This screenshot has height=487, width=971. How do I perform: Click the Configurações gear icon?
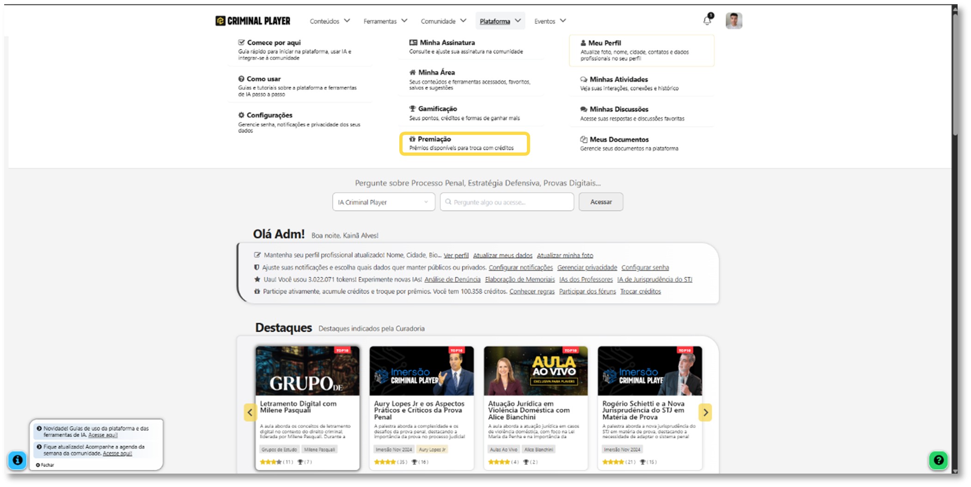click(x=240, y=115)
